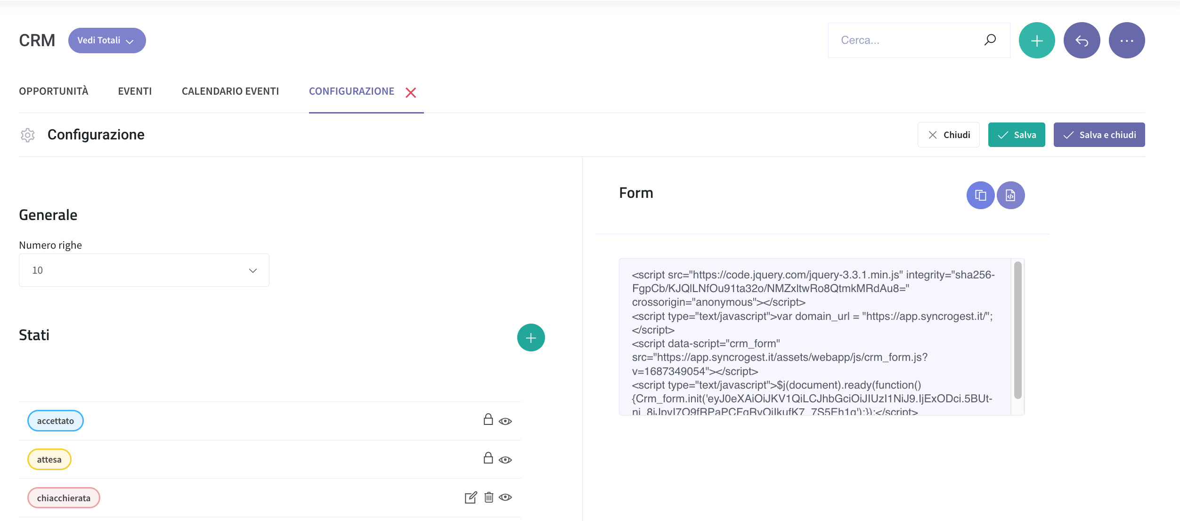1180x521 pixels.
Task: Click the Generale section heading
Action: pyautogui.click(x=48, y=215)
